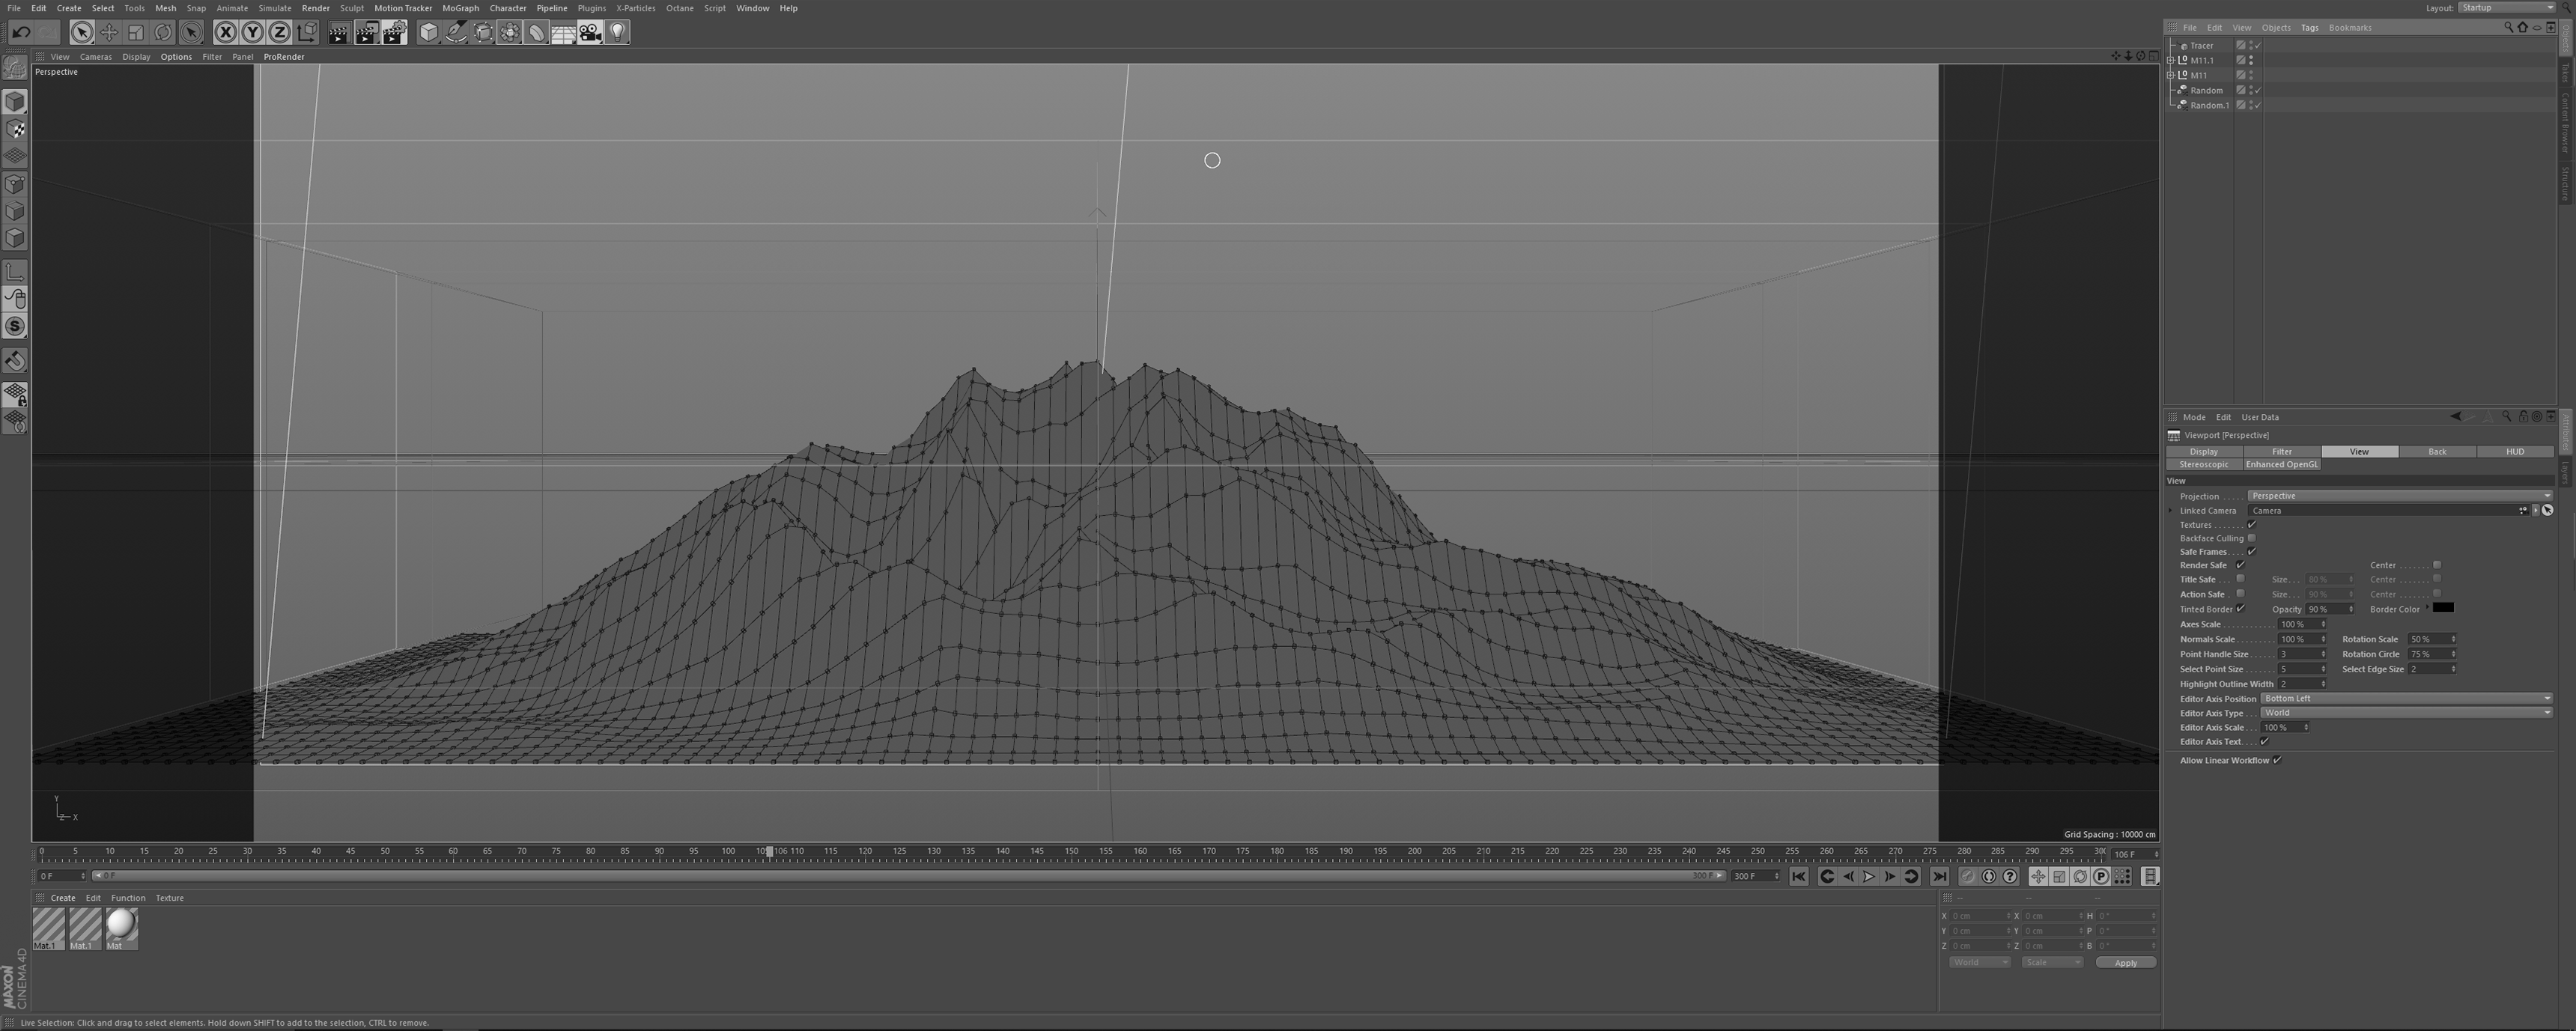Toggle Tinted Border checkbox
This screenshot has width=2576, height=1031.
tap(2240, 609)
